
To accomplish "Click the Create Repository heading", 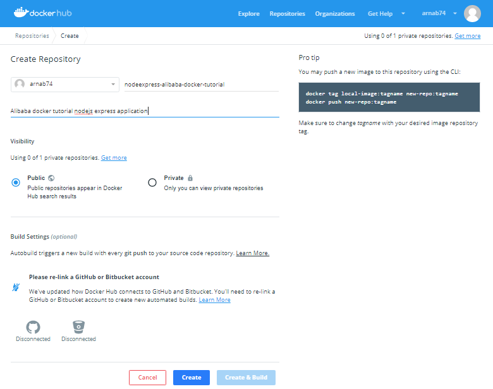I will [46, 59].
